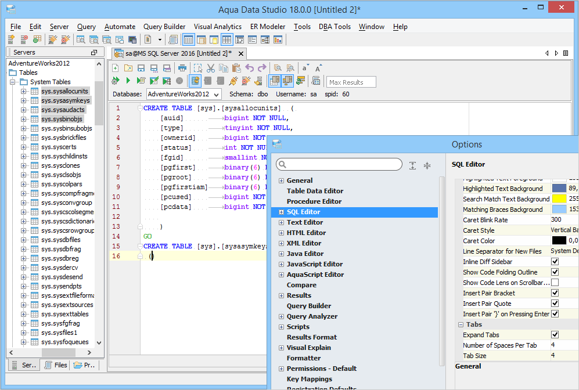The width and height of the screenshot is (579, 390).
Task: Expand the SQL Editor options node
Action: tap(282, 212)
